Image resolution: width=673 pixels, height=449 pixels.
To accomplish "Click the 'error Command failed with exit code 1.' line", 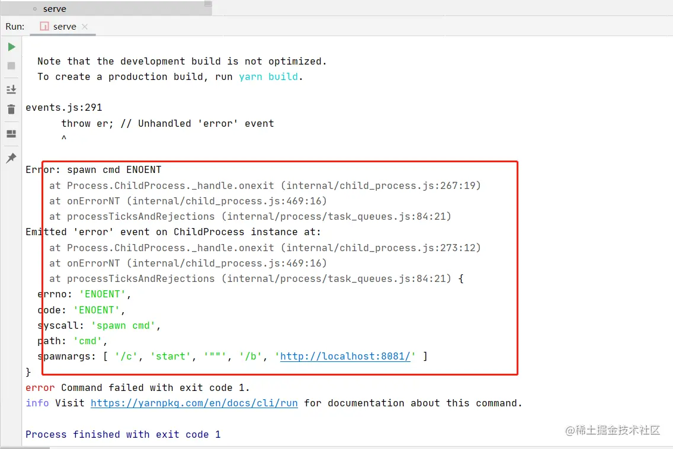I will (137, 387).
